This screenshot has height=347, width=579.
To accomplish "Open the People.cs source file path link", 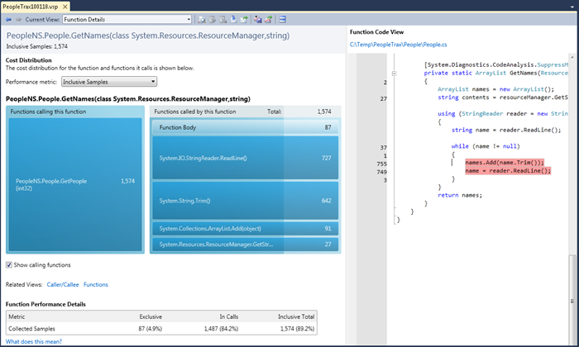I will (398, 45).
